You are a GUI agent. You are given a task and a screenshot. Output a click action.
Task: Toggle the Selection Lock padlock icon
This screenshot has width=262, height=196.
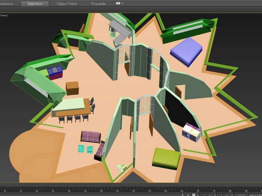click(x=188, y=194)
